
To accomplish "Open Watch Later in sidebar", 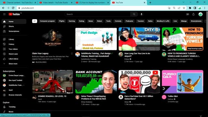I will [14, 54].
